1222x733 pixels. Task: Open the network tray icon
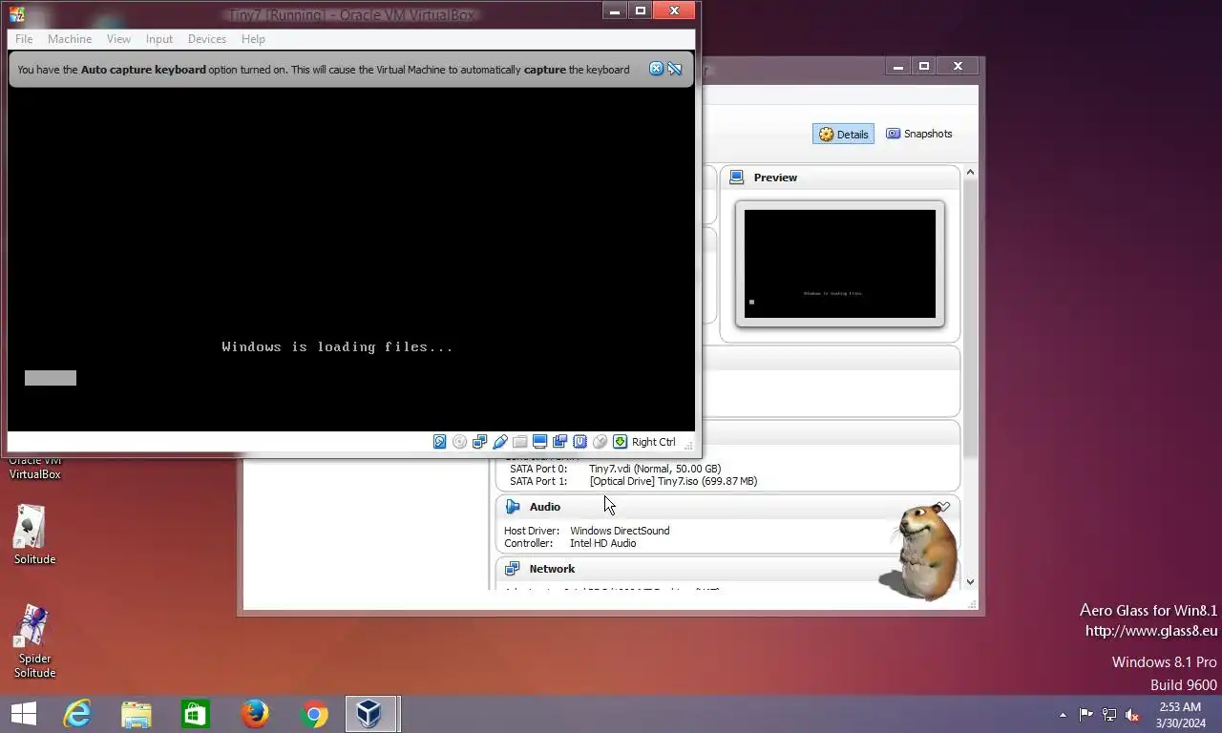pyautogui.click(x=1109, y=715)
